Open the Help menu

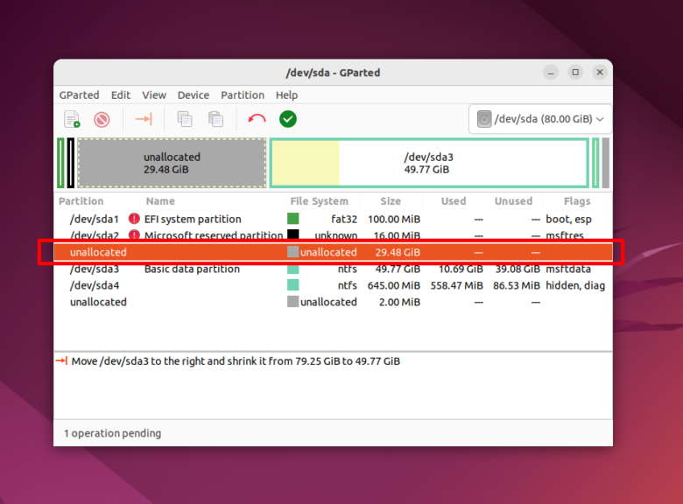[x=286, y=94]
